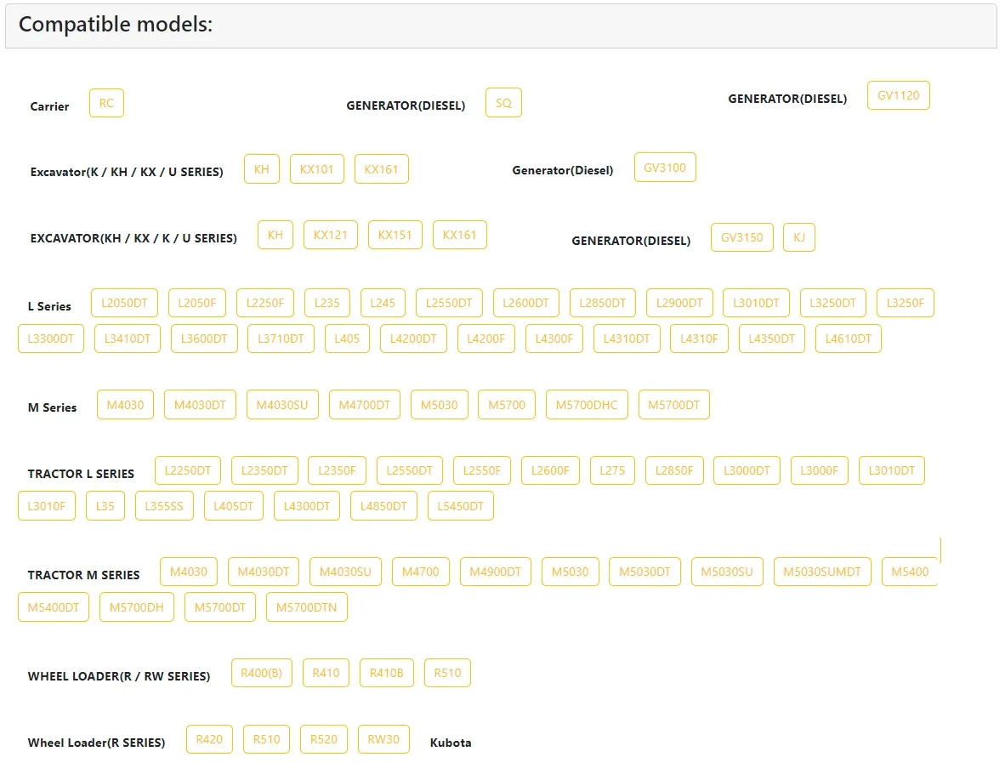
Task: Choose the M5030SUMDT tractor tag
Action: [822, 572]
